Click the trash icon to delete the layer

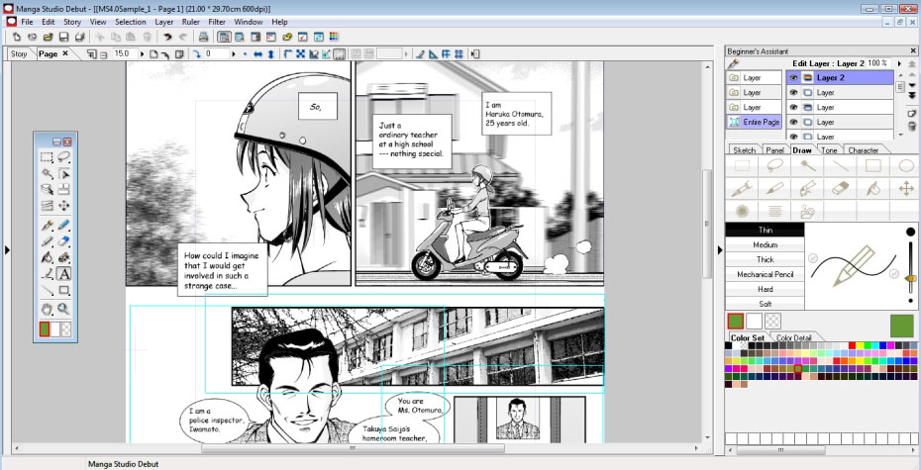(912, 129)
